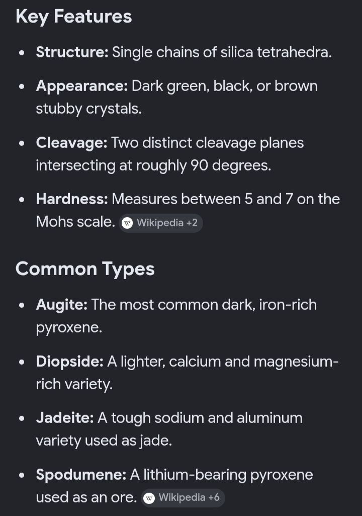Open the Wikipedia +2 source chip

point(160,223)
